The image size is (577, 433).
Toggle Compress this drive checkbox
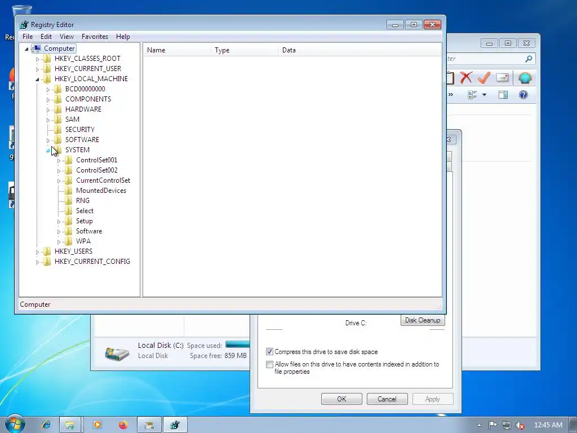coord(269,352)
